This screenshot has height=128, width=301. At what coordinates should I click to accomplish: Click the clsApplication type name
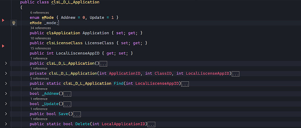coord(63,33)
